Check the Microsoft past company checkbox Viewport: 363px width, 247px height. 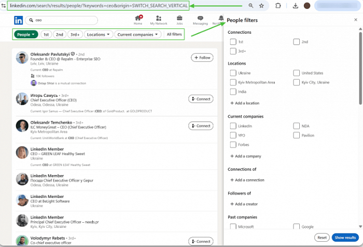pos(233,226)
